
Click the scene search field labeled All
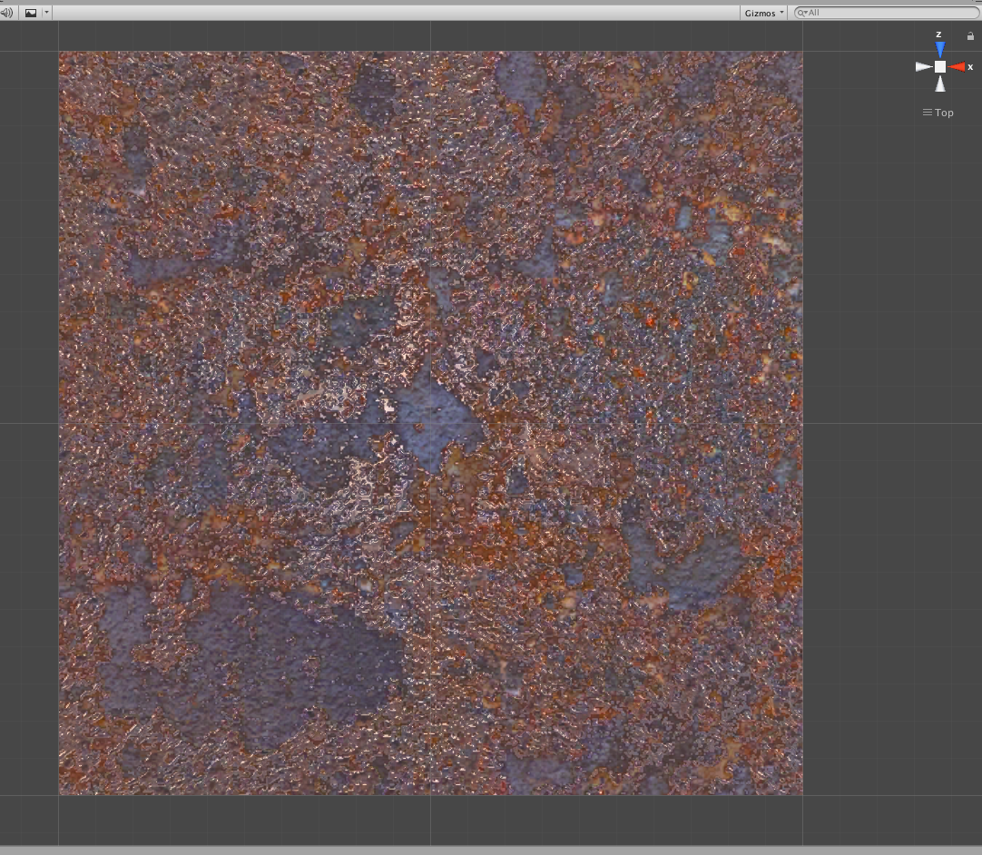click(886, 13)
